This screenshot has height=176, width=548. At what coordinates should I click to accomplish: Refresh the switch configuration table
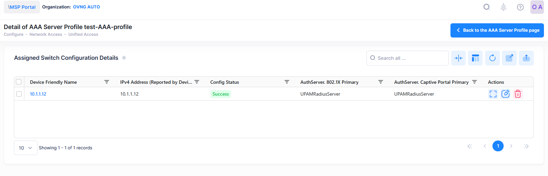tap(492, 58)
